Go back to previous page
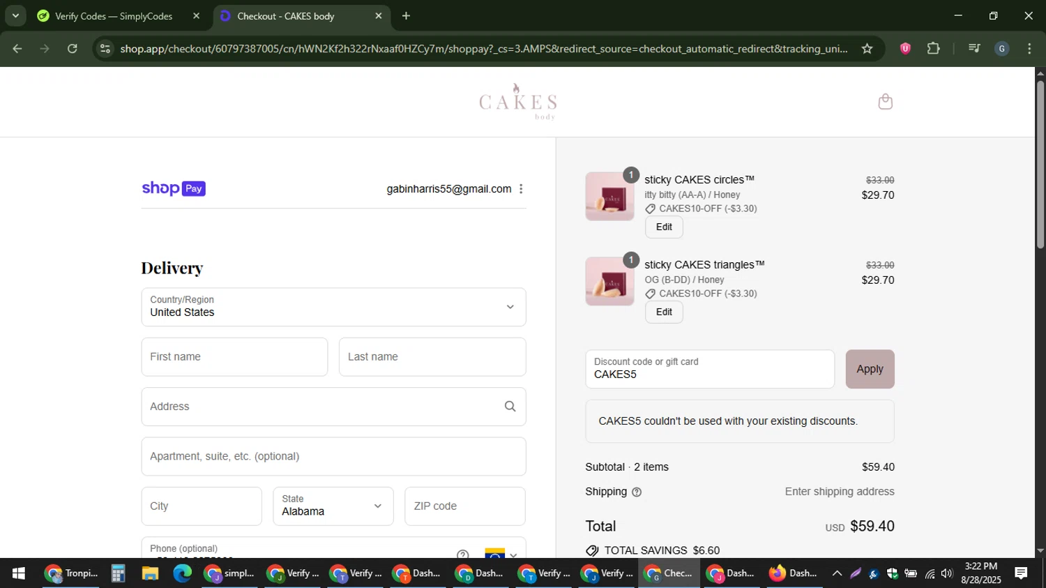The image size is (1046, 588). (17, 49)
